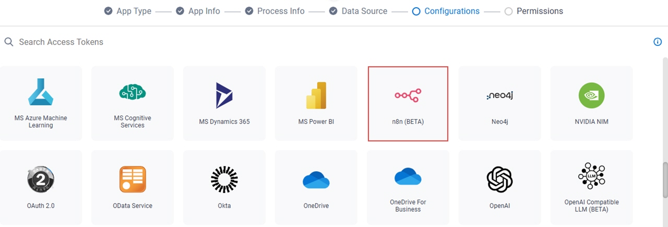Click the "OpenAI Compatible LLM (BETA)" label

pyautogui.click(x=592, y=206)
